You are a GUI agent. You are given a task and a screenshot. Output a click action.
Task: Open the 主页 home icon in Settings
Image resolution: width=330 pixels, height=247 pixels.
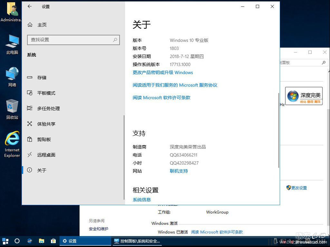point(30,25)
